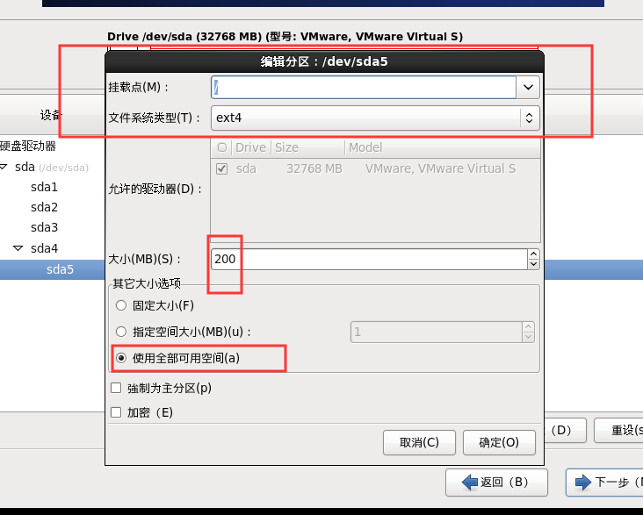Tick the encrypt (E) checkbox
643x515 pixels.
pos(116,412)
